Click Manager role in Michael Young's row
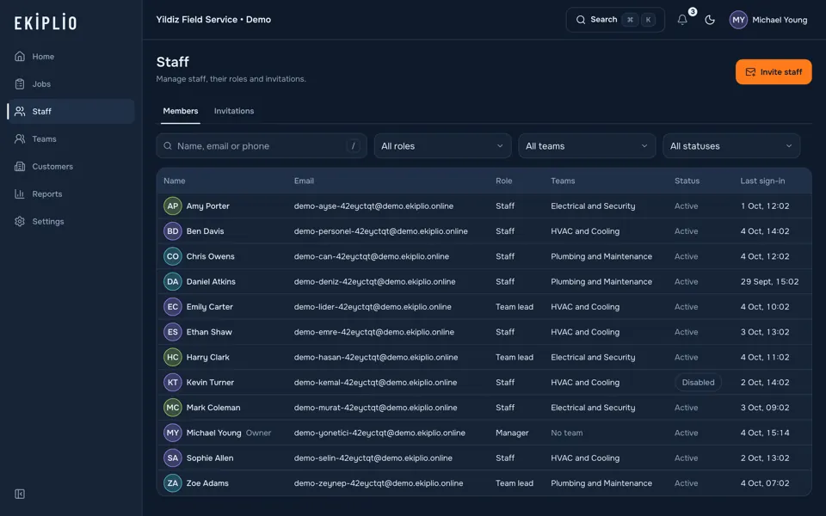The width and height of the screenshot is (826, 516). coord(511,433)
